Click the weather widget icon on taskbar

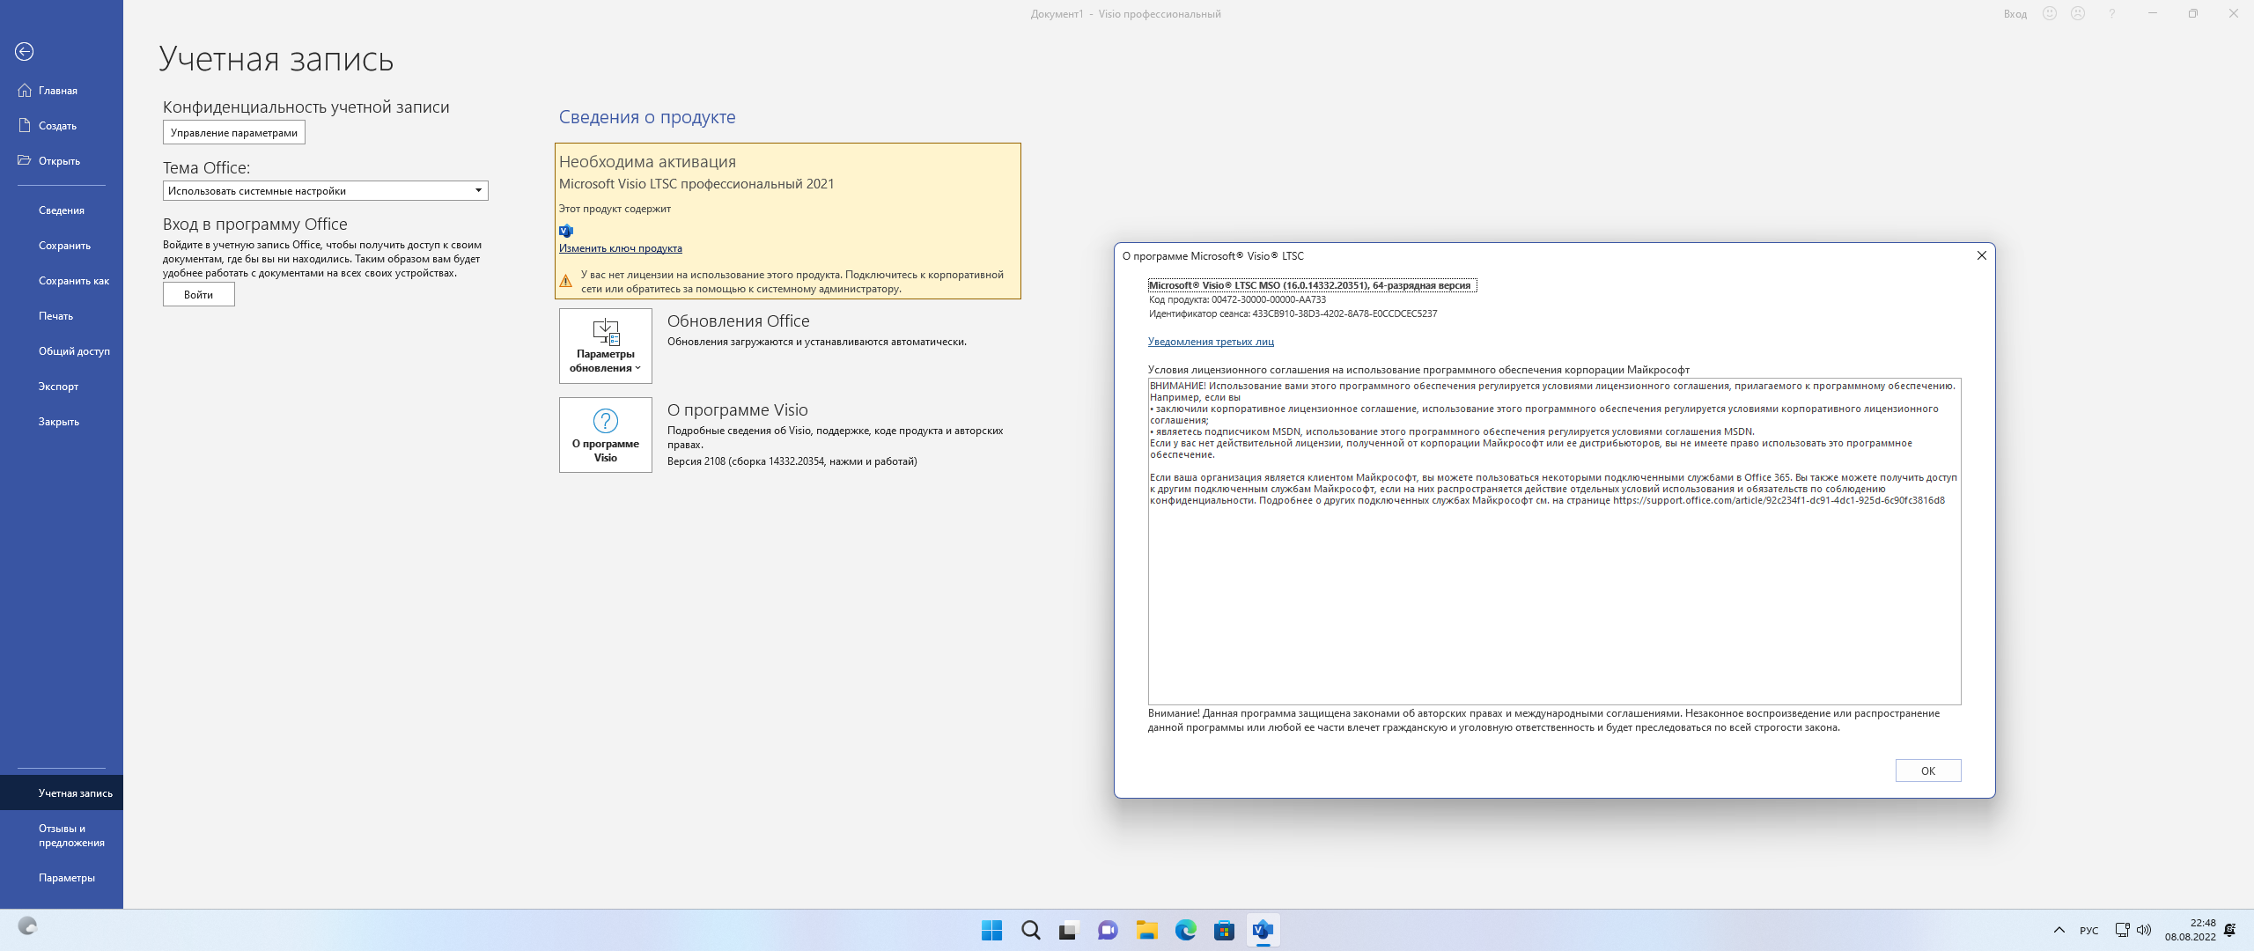click(x=27, y=926)
